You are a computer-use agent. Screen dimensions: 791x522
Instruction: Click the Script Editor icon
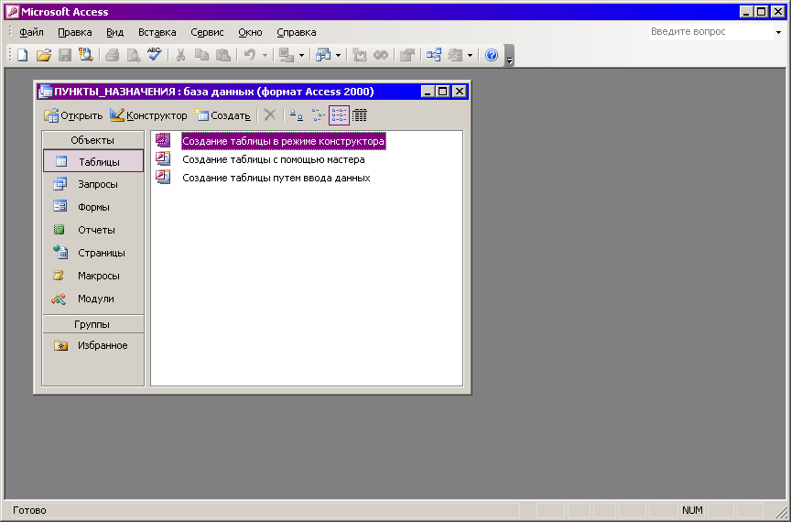381,55
